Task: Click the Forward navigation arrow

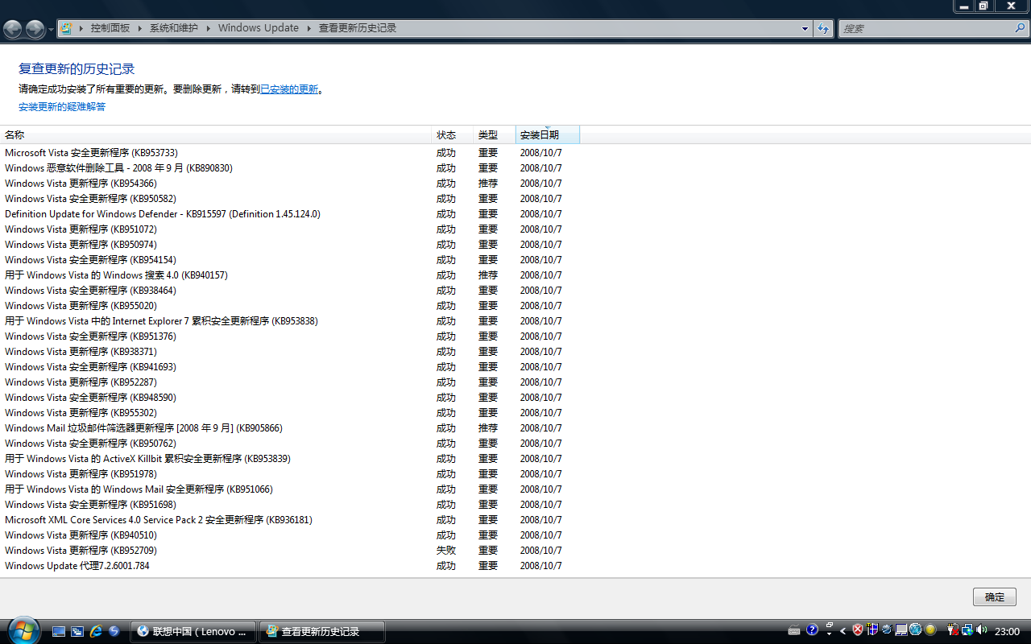Action: point(35,29)
